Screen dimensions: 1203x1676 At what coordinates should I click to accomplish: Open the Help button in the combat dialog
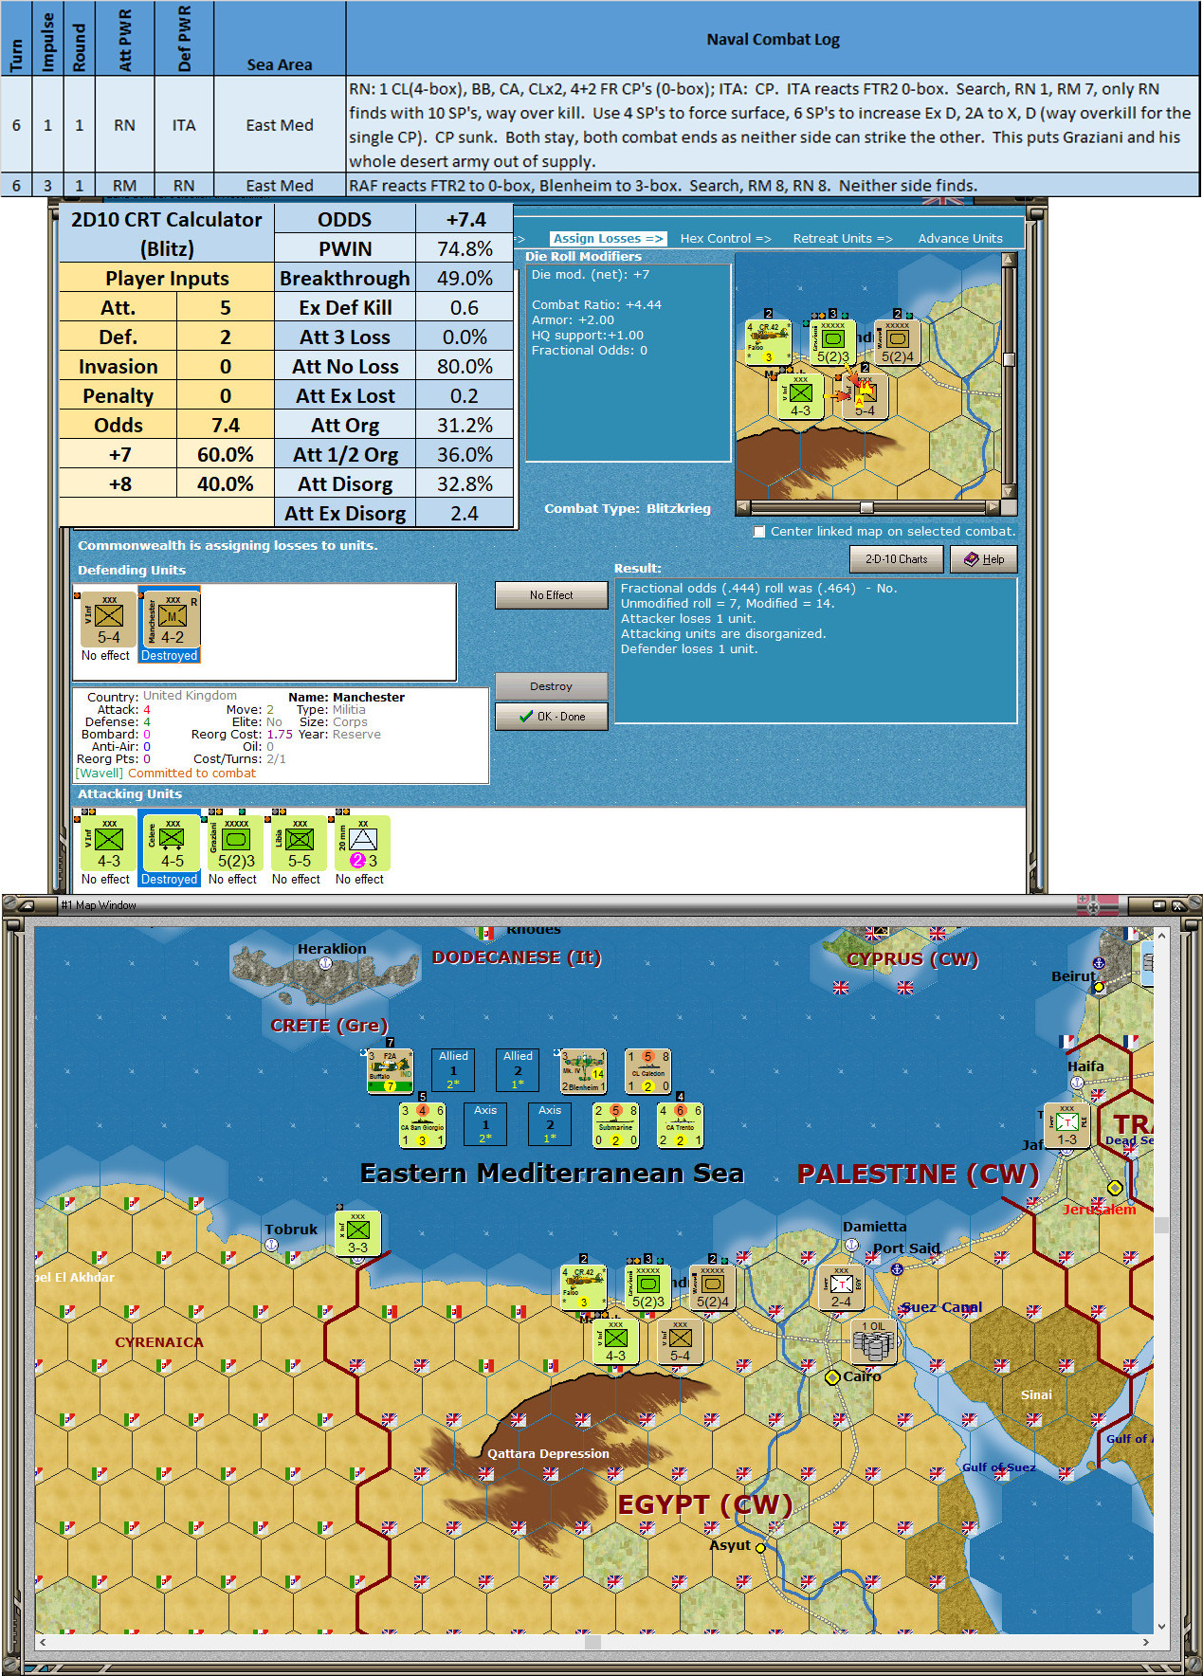coord(983,559)
